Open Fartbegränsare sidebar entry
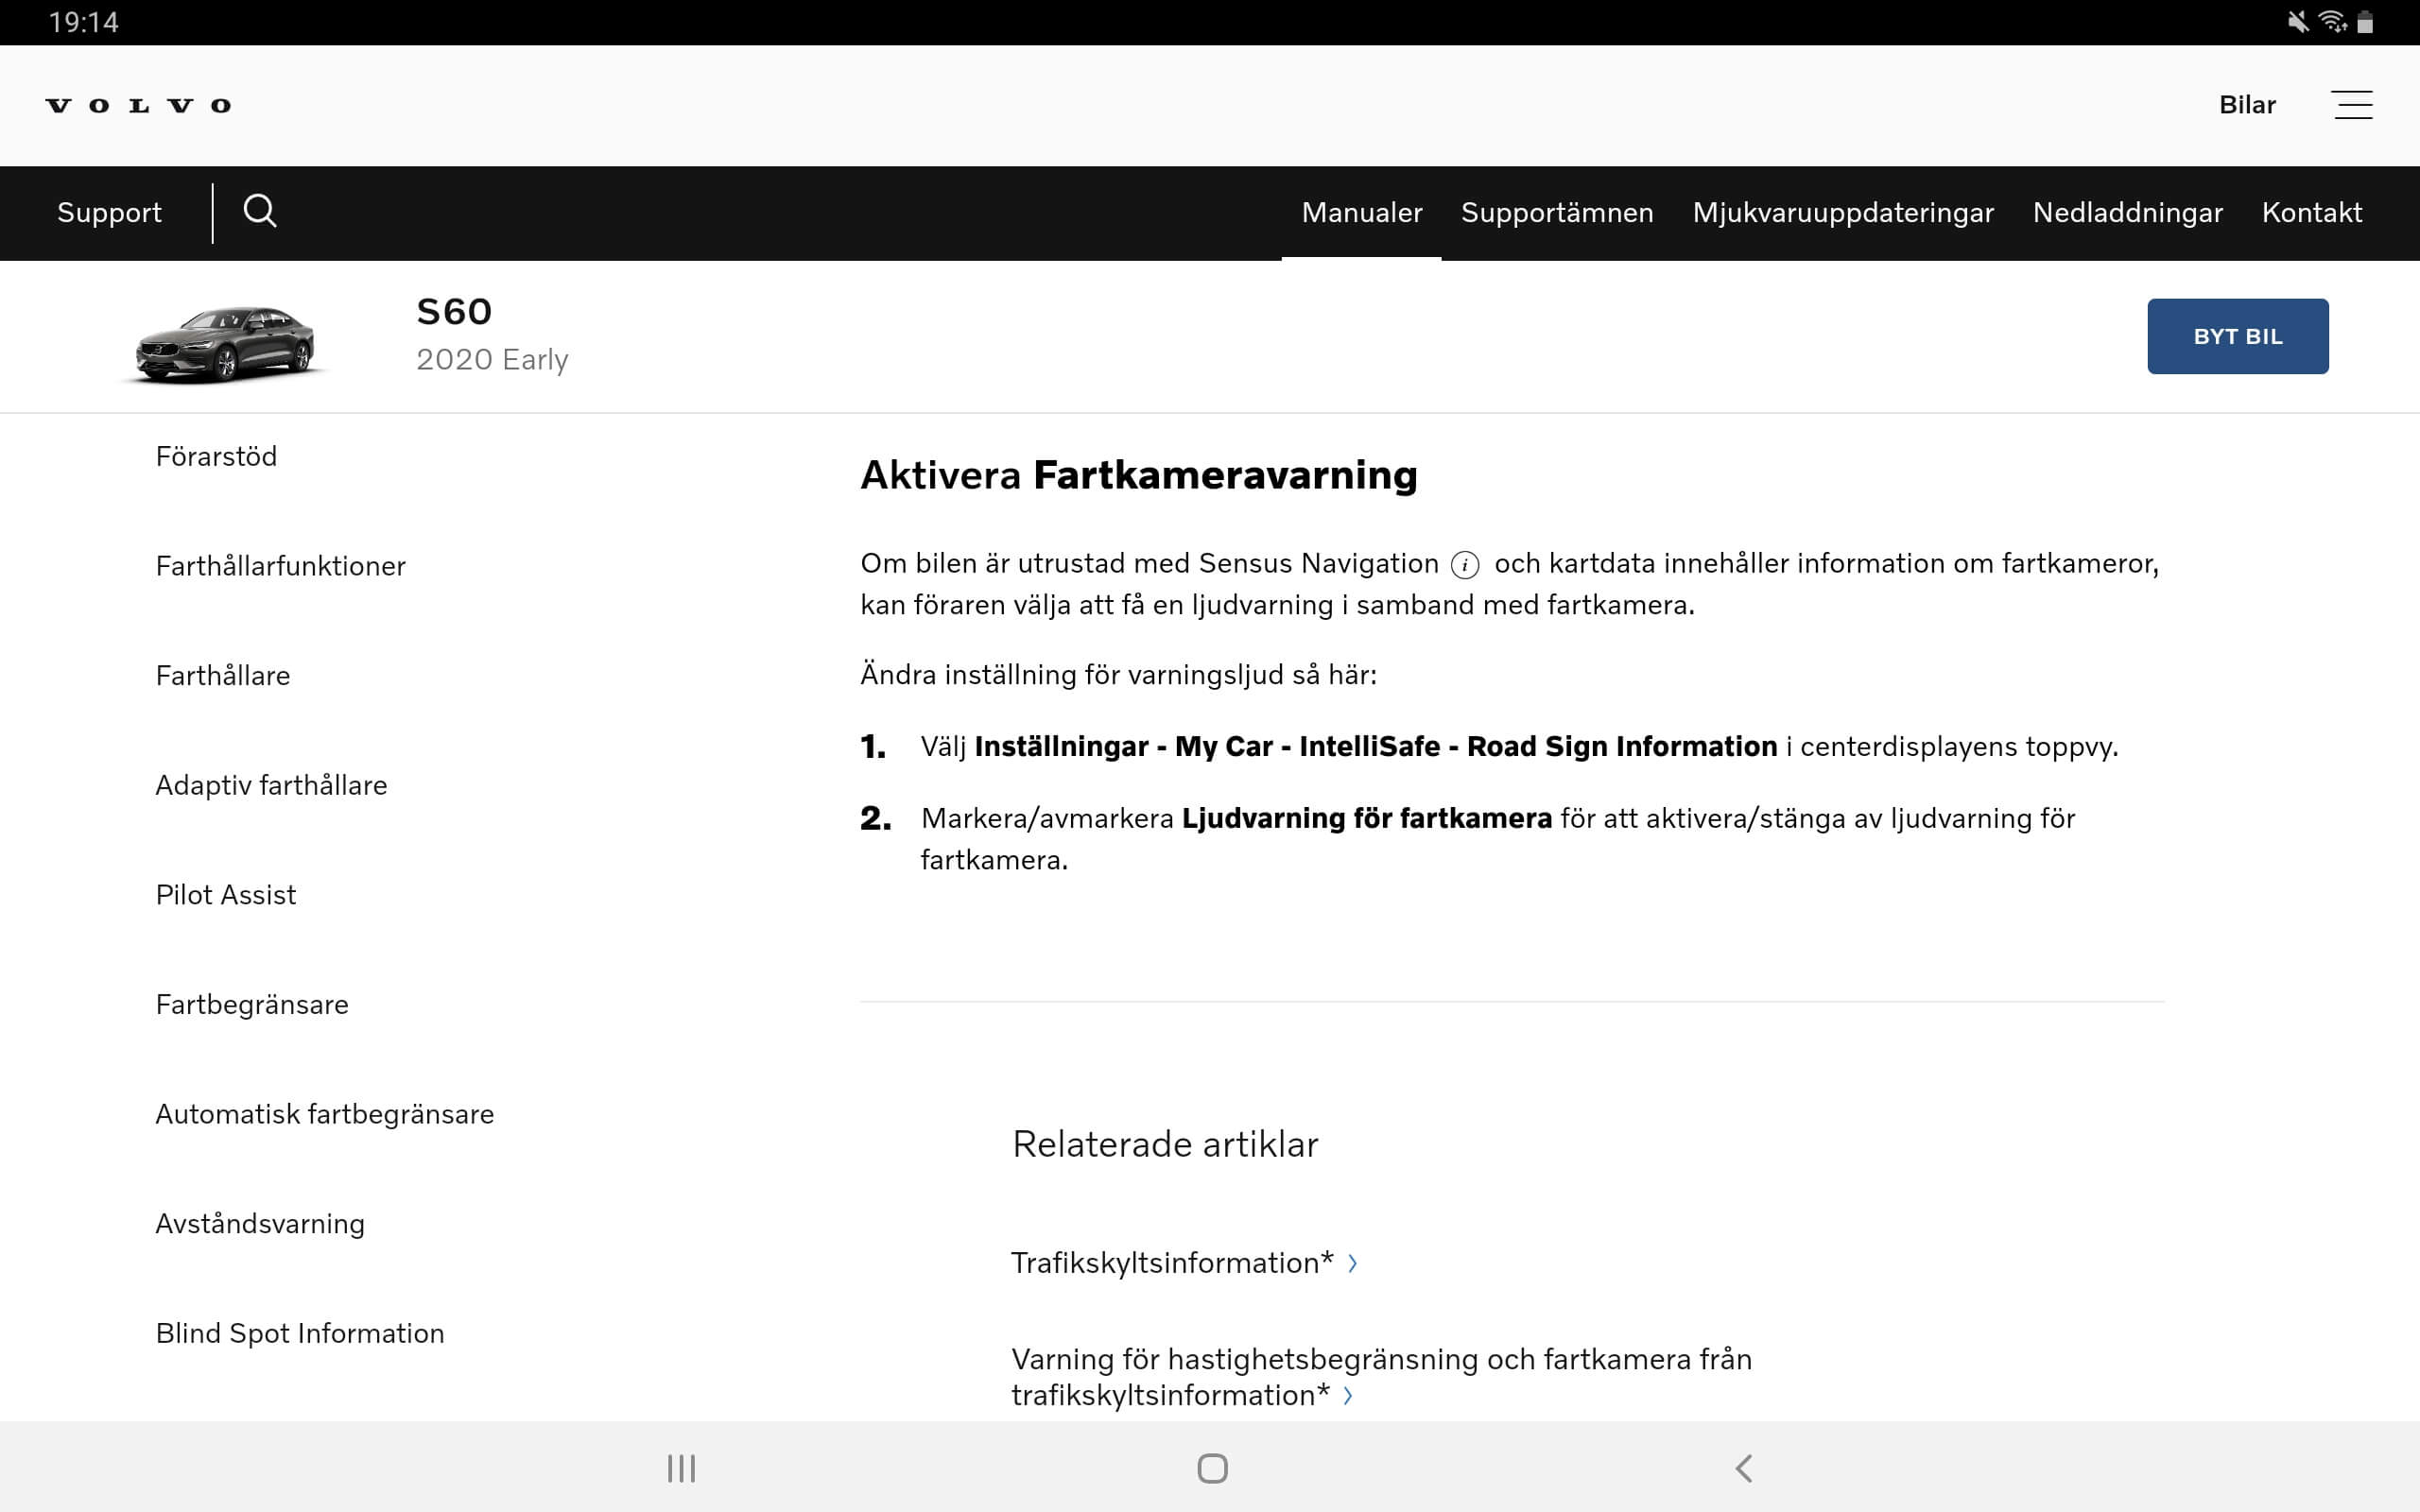This screenshot has height=1512, width=2420. tap(252, 1005)
